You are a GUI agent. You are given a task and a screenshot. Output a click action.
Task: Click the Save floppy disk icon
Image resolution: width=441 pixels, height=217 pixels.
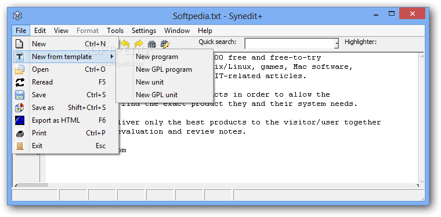coord(19,95)
